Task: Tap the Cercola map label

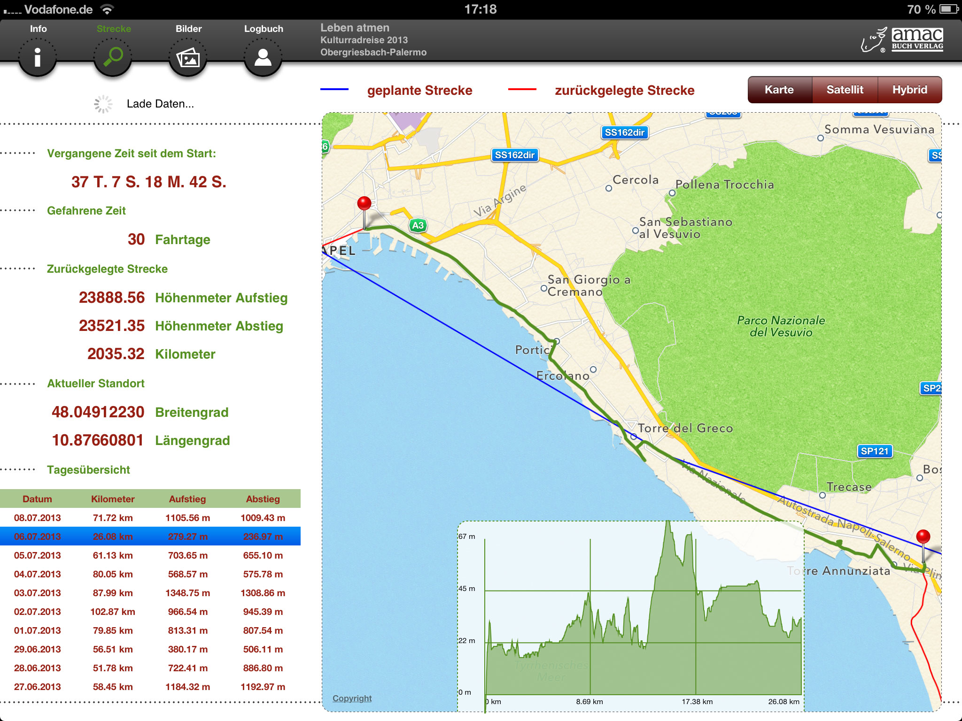Action: (636, 180)
